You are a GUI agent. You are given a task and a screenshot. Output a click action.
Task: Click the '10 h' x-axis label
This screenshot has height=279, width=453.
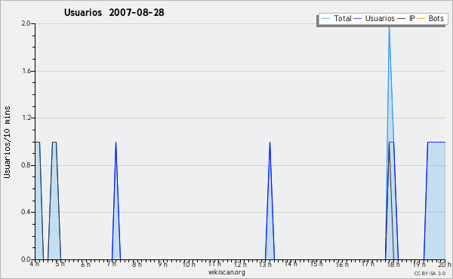click(189, 264)
